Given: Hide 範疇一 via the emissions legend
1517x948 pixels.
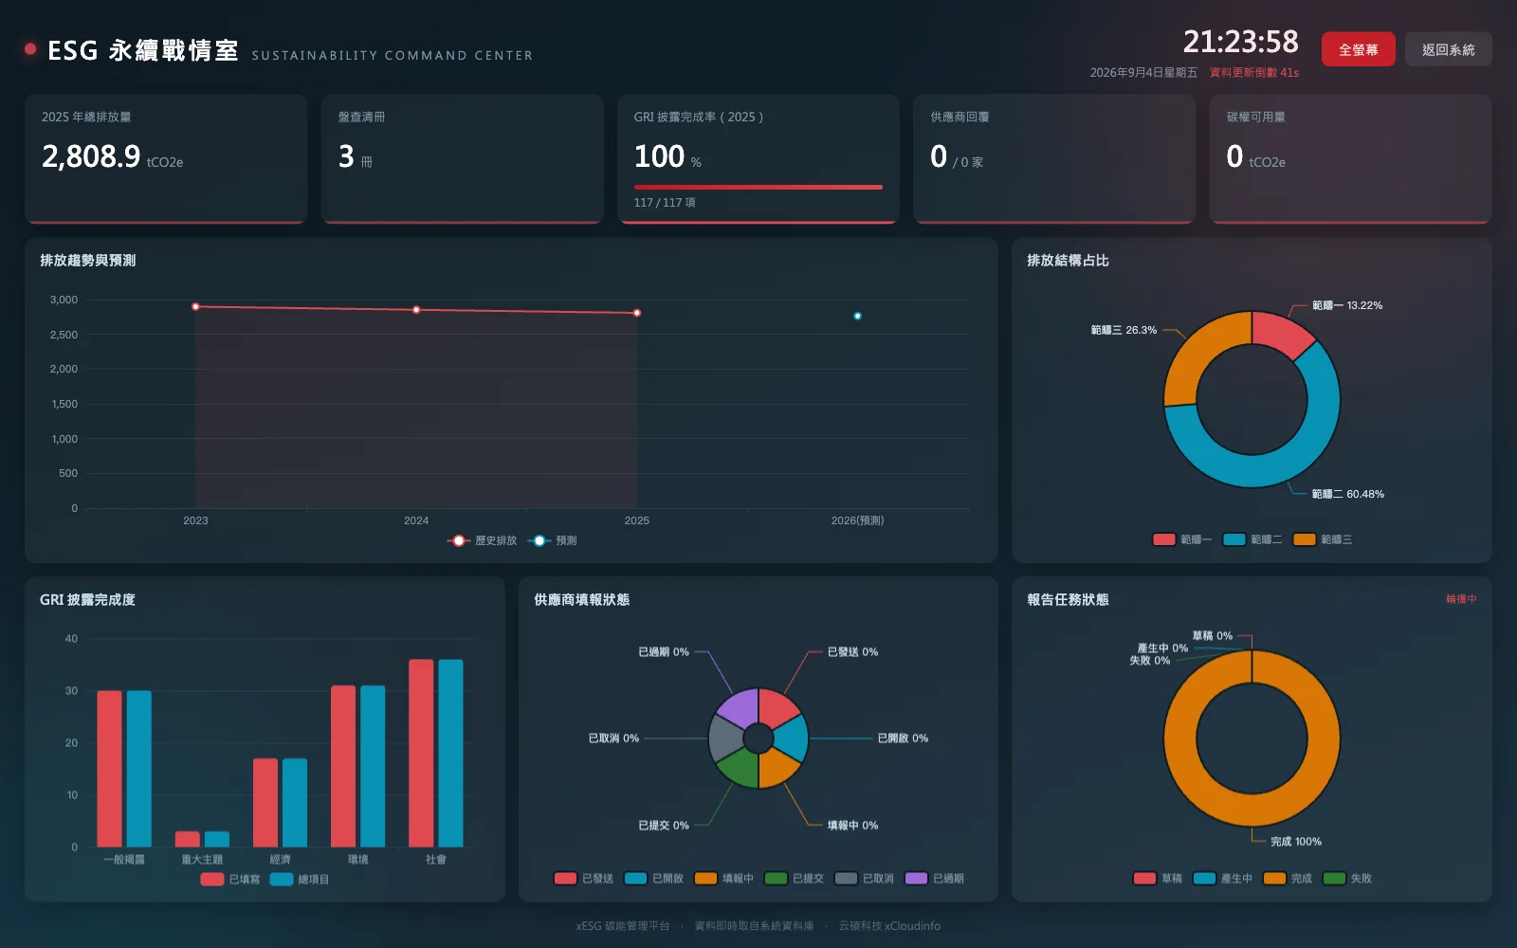Looking at the screenshot, I should [x=1181, y=539].
